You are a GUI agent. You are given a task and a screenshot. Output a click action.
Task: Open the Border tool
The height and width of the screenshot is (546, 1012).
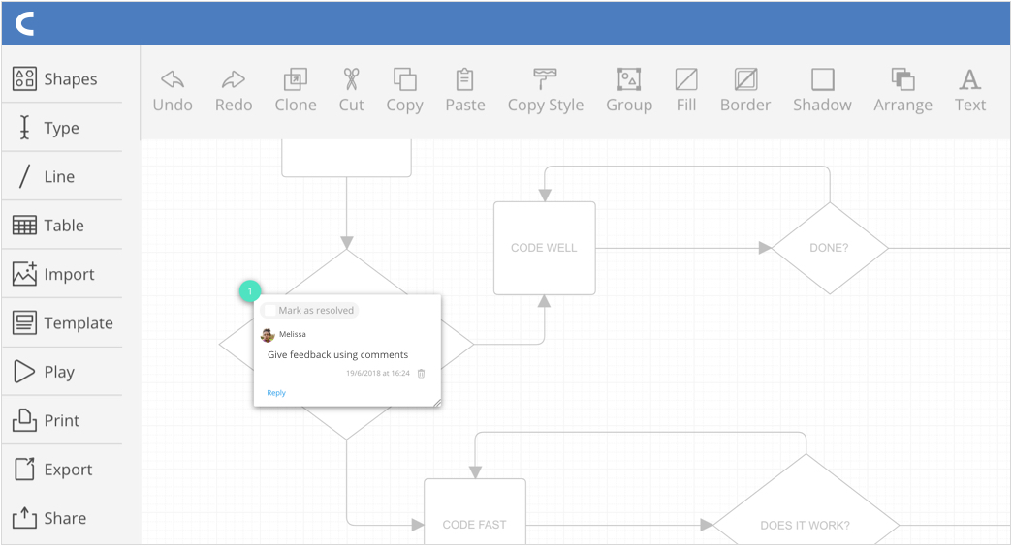pos(745,79)
